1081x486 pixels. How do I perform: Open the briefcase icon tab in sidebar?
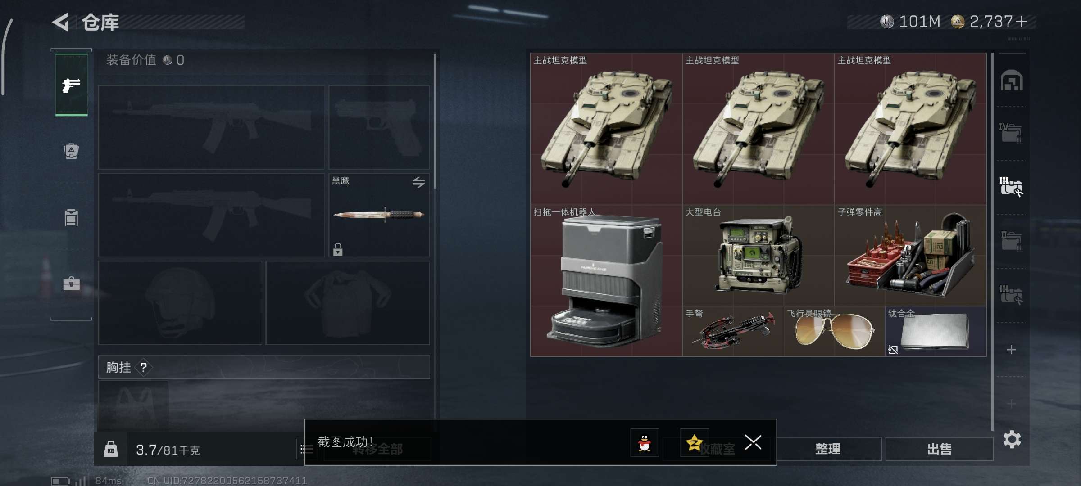click(x=71, y=284)
